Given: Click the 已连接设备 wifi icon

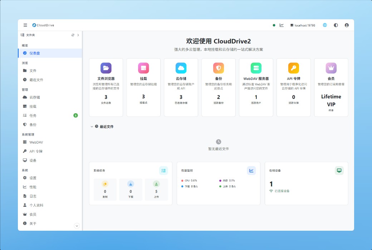Looking at the screenshot, I should tap(271, 191).
